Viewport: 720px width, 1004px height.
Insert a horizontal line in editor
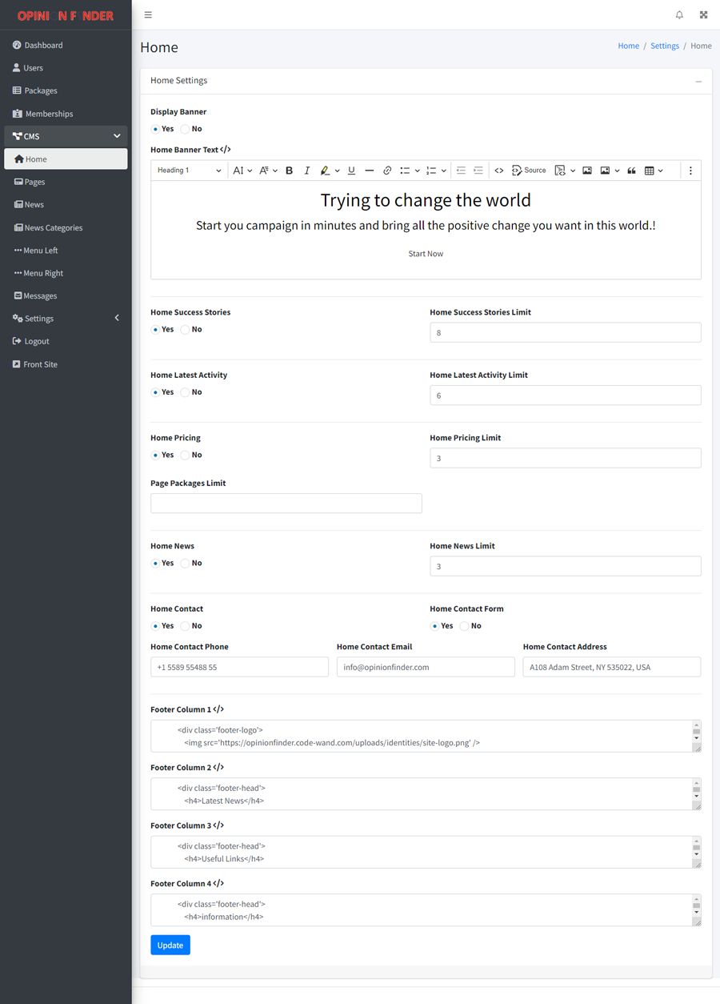click(x=369, y=171)
